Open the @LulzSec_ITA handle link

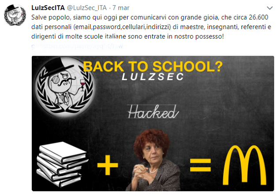pos(87,8)
